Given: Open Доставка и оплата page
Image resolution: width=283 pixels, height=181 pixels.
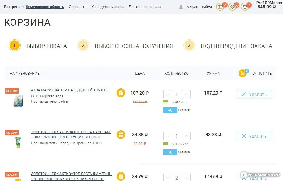Looking at the screenshot, I should tap(145, 7).
